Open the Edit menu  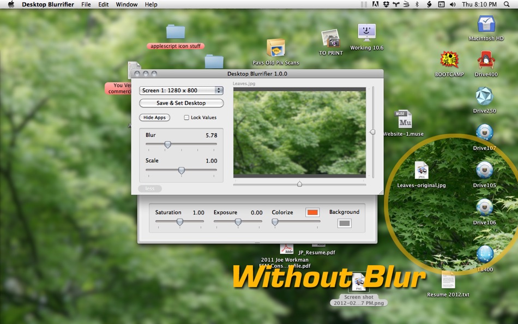(x=104, y=4)
